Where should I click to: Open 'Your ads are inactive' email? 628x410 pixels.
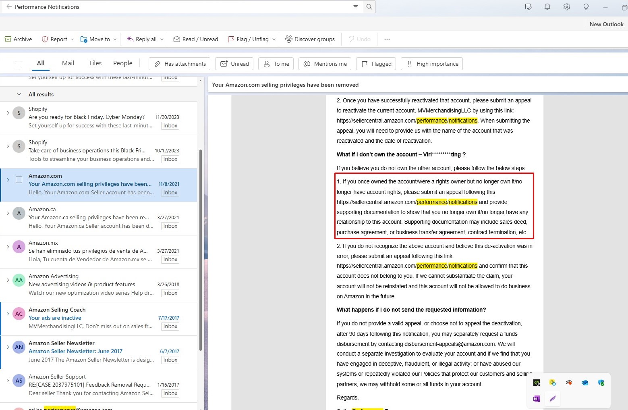pyautogui.click(x=99, y=318)
